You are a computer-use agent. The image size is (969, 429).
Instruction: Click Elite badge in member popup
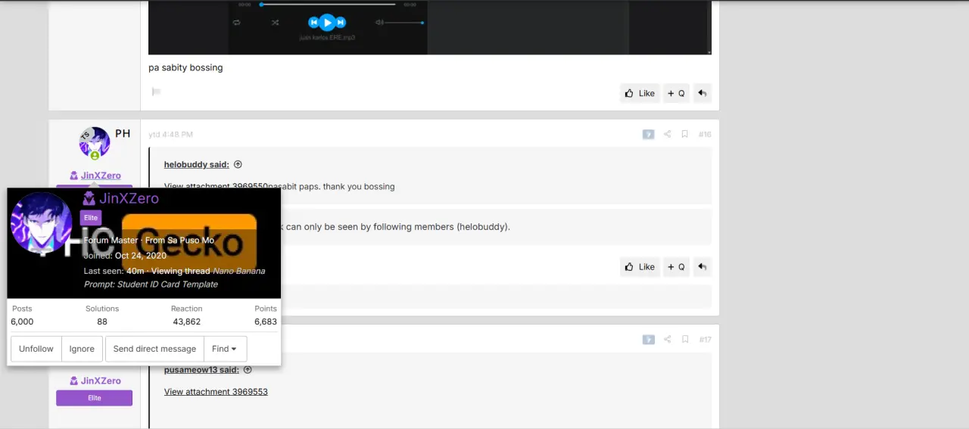pyautogui.click(x=91, y=218)
